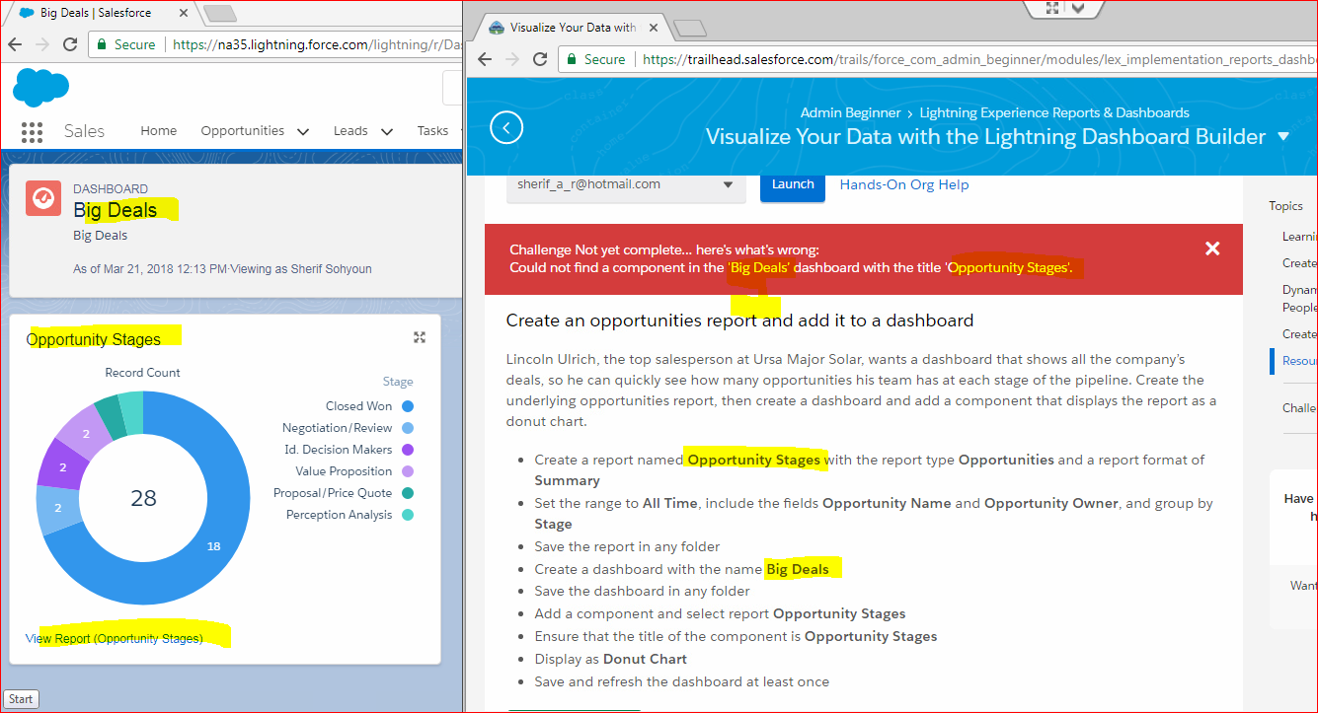Click the Salesforce window address bar URL

[316, 44]
